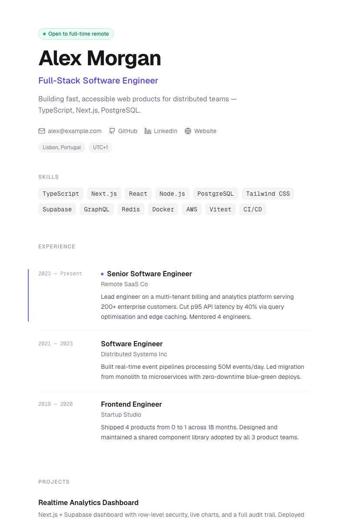This screenshot has height=522, width=348.
Task: Select the Docker skill chip
Action: point(163,209)
